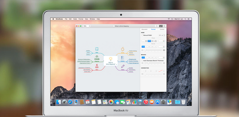The width and height of the screenshot is (239, 117).
Task: Open the Help menu
Action: pyautogui.click(x=98, y=19)
